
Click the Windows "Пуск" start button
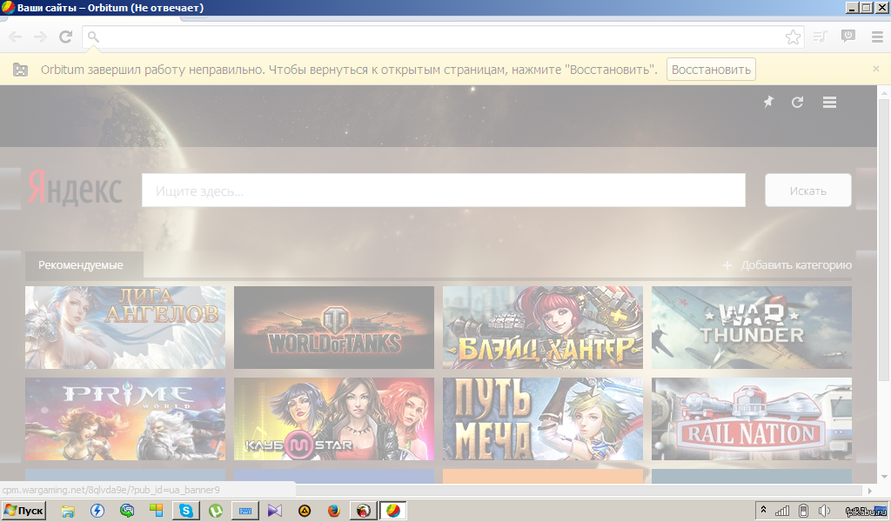(x=24, y=511)
